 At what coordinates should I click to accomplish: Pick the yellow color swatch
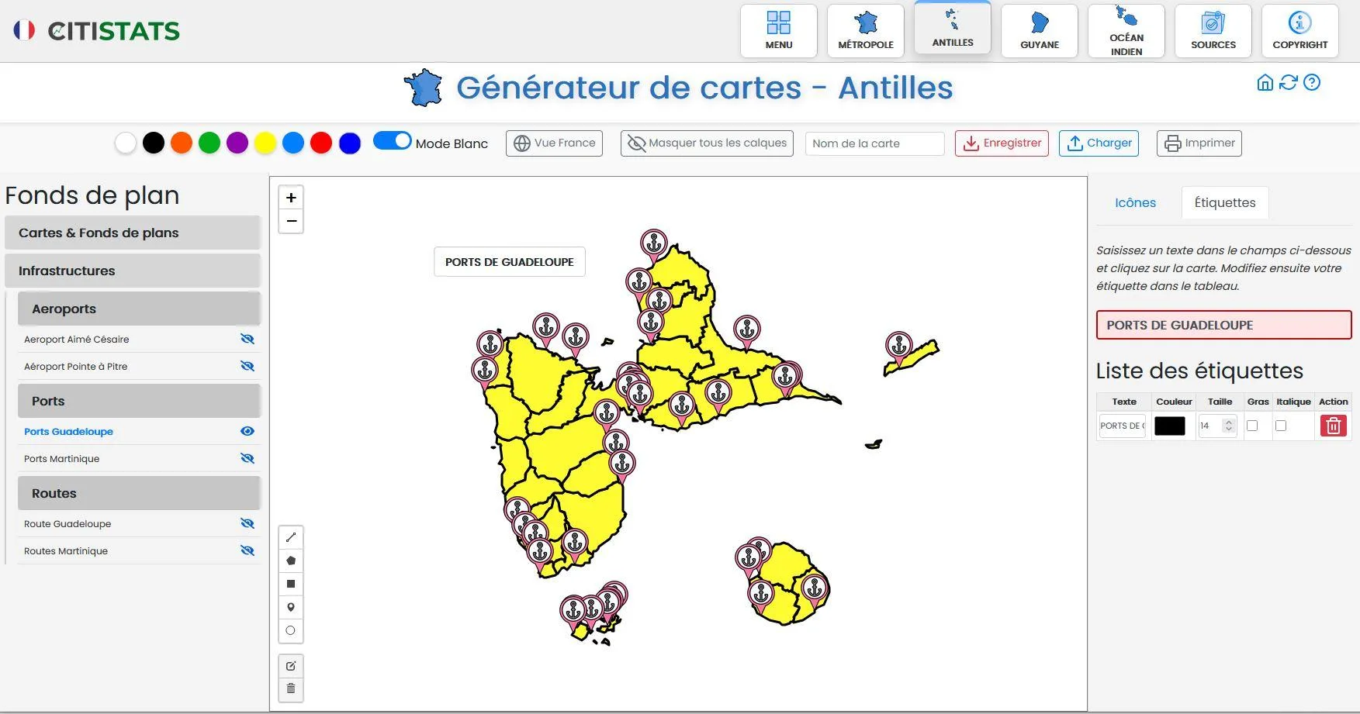265,143
